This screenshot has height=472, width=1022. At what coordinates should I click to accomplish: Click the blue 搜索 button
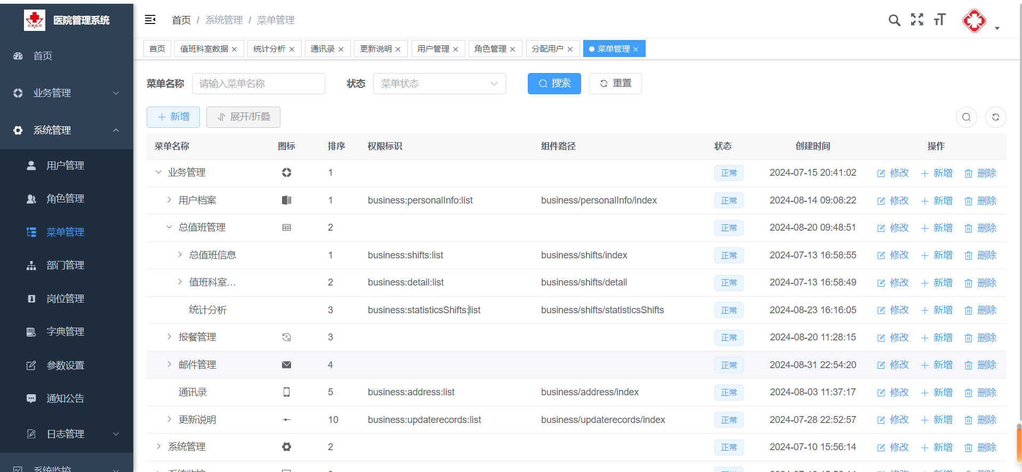[x=554, y=84]
